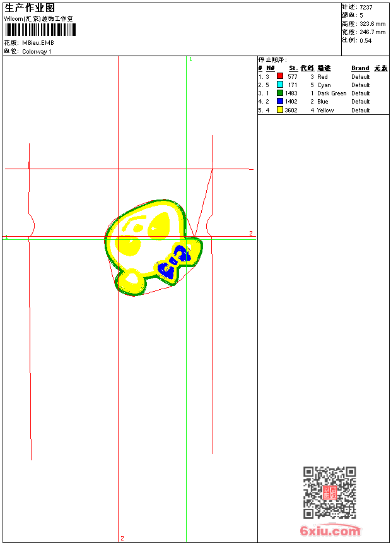
Task: Click 'Default' brand in the Dark Green row
Action: [361, 93]
